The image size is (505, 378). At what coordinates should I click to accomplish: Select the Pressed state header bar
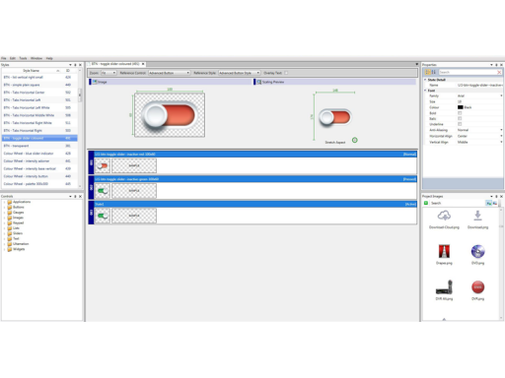(255, 179)
